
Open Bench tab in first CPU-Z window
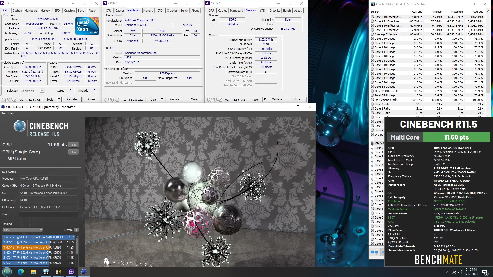[x=81, y=11]
